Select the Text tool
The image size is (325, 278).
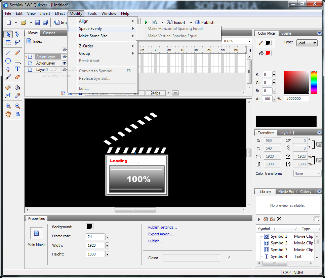pyautogui.click(x=17, y=69)
